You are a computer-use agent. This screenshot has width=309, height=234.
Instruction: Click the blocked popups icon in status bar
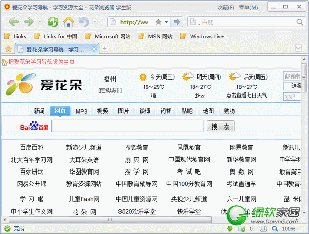tap(242, 229)
